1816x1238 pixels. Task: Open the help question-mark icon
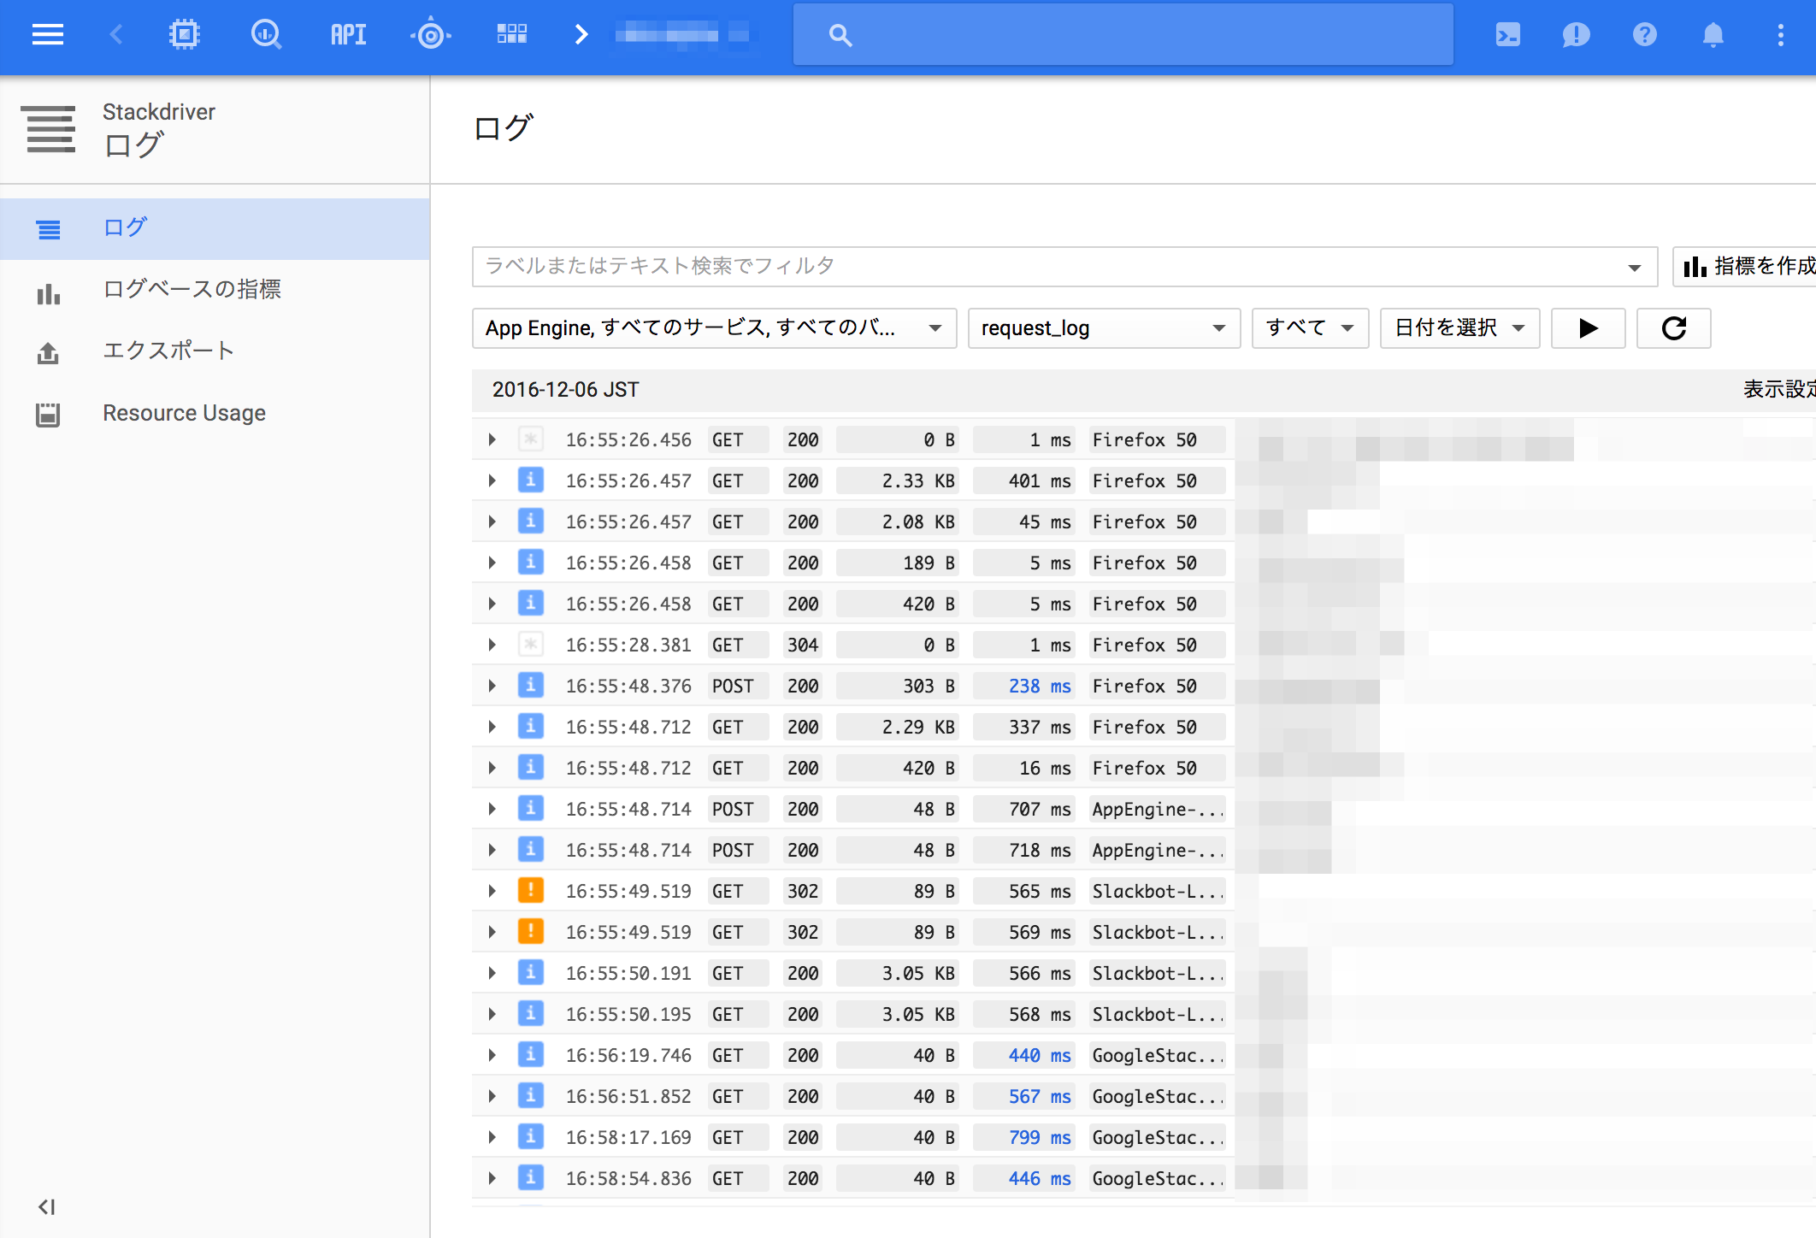[x=1644, y=35]
